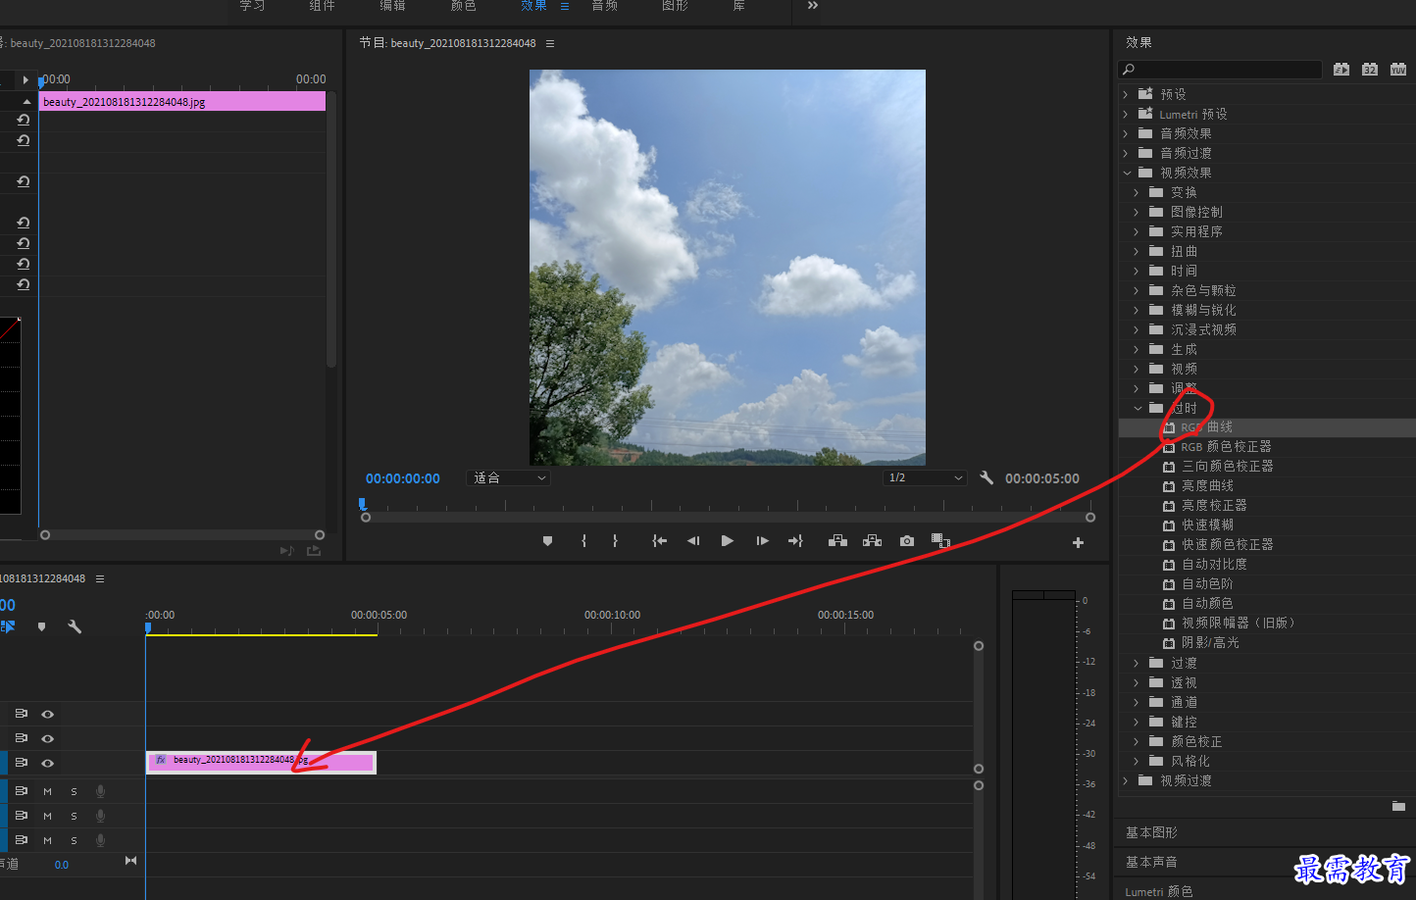Click the Extract button
This screenshot has height=900, width=1416.
coord(872,541)
